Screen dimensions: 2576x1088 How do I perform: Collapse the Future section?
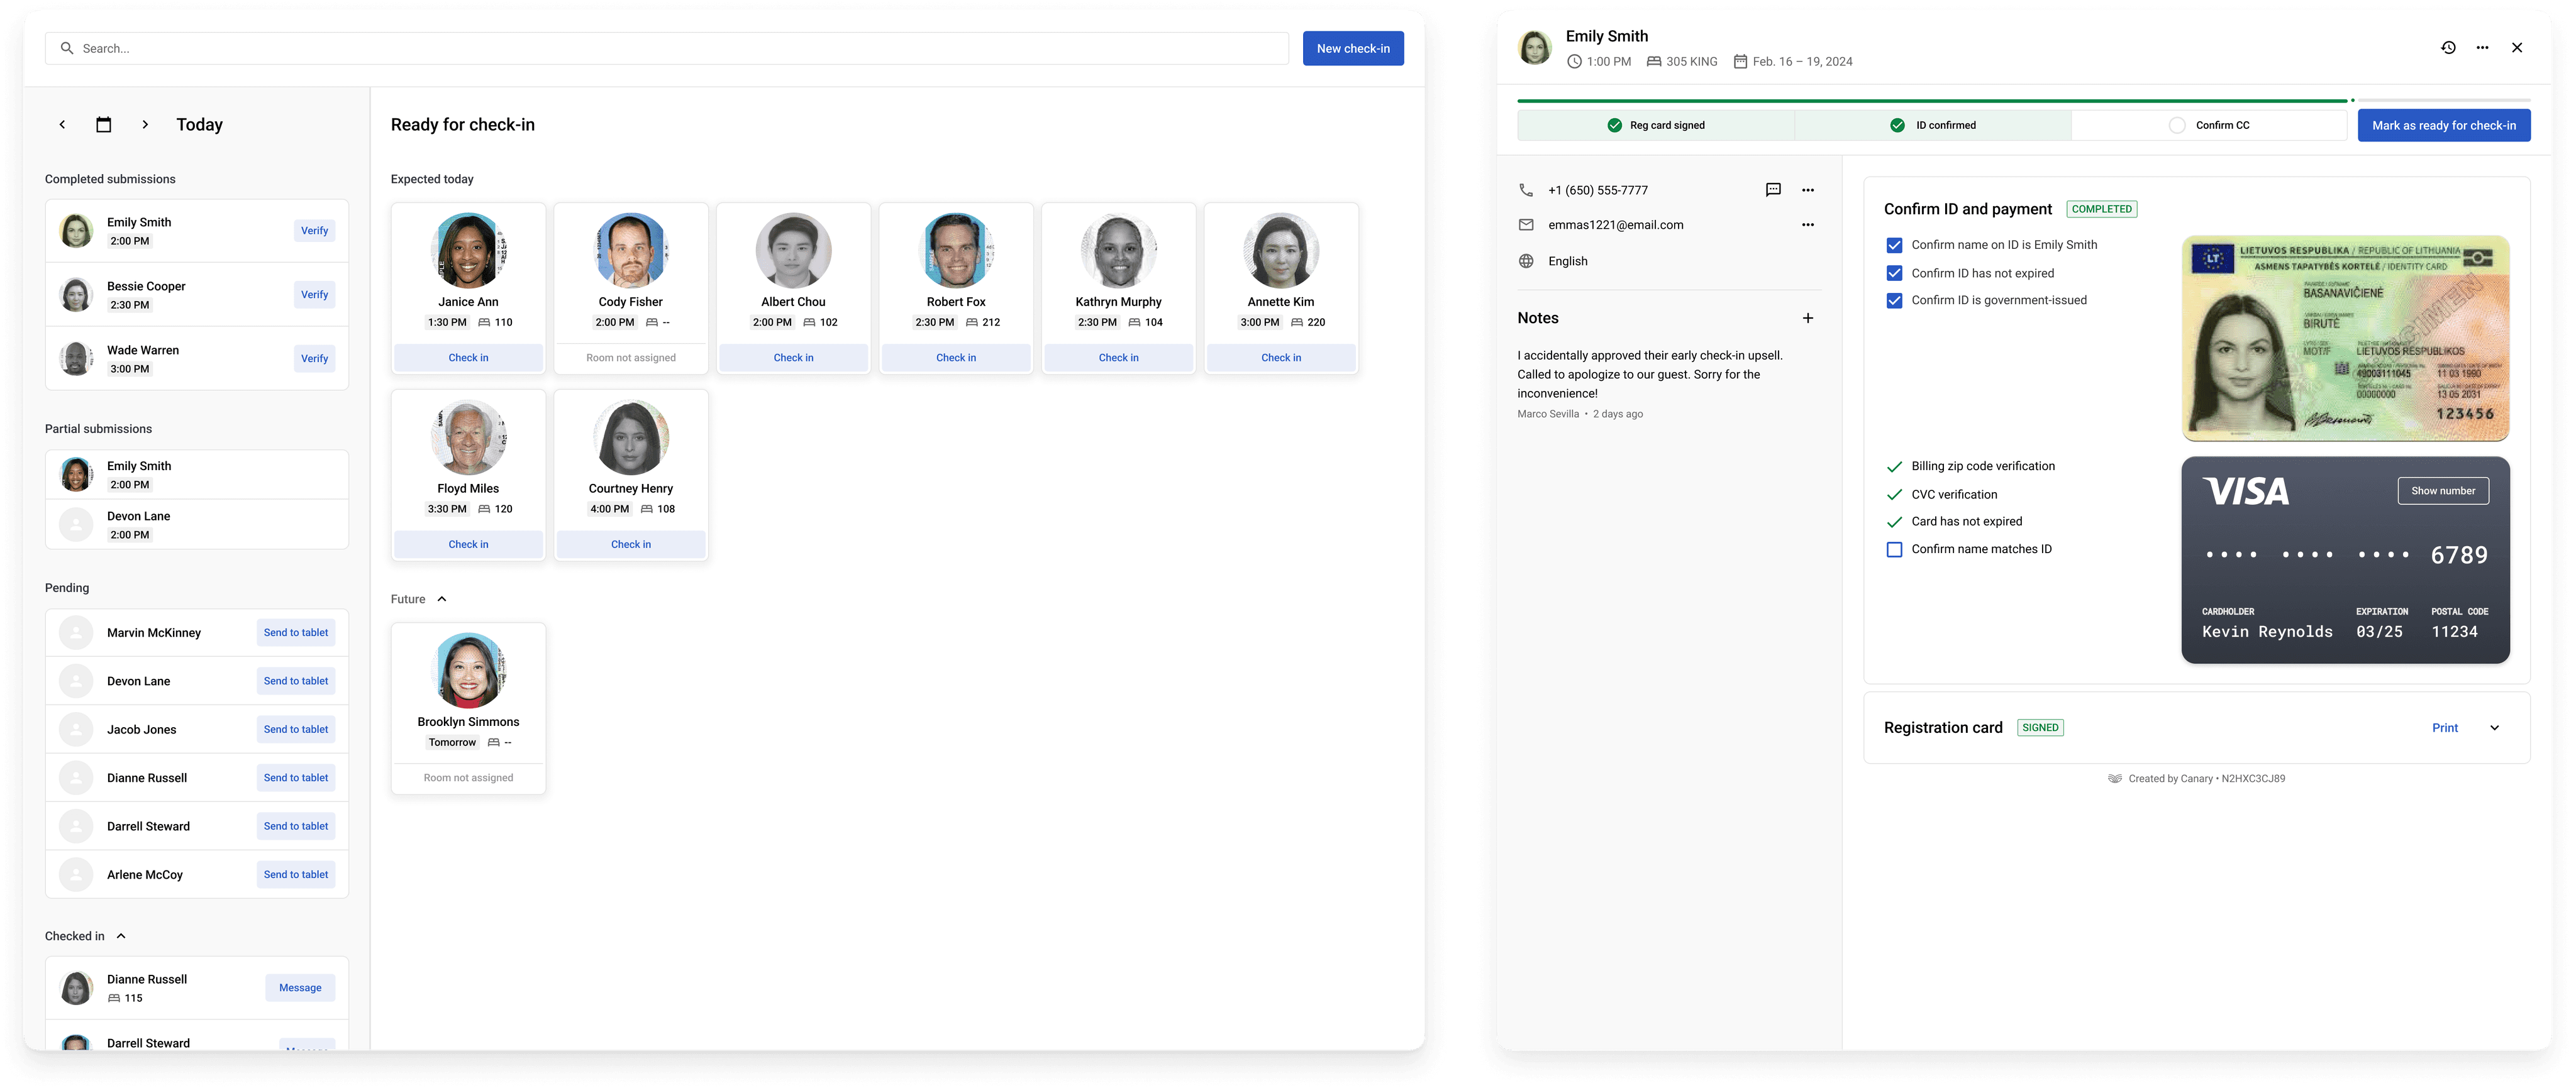(x=441, y=600)
